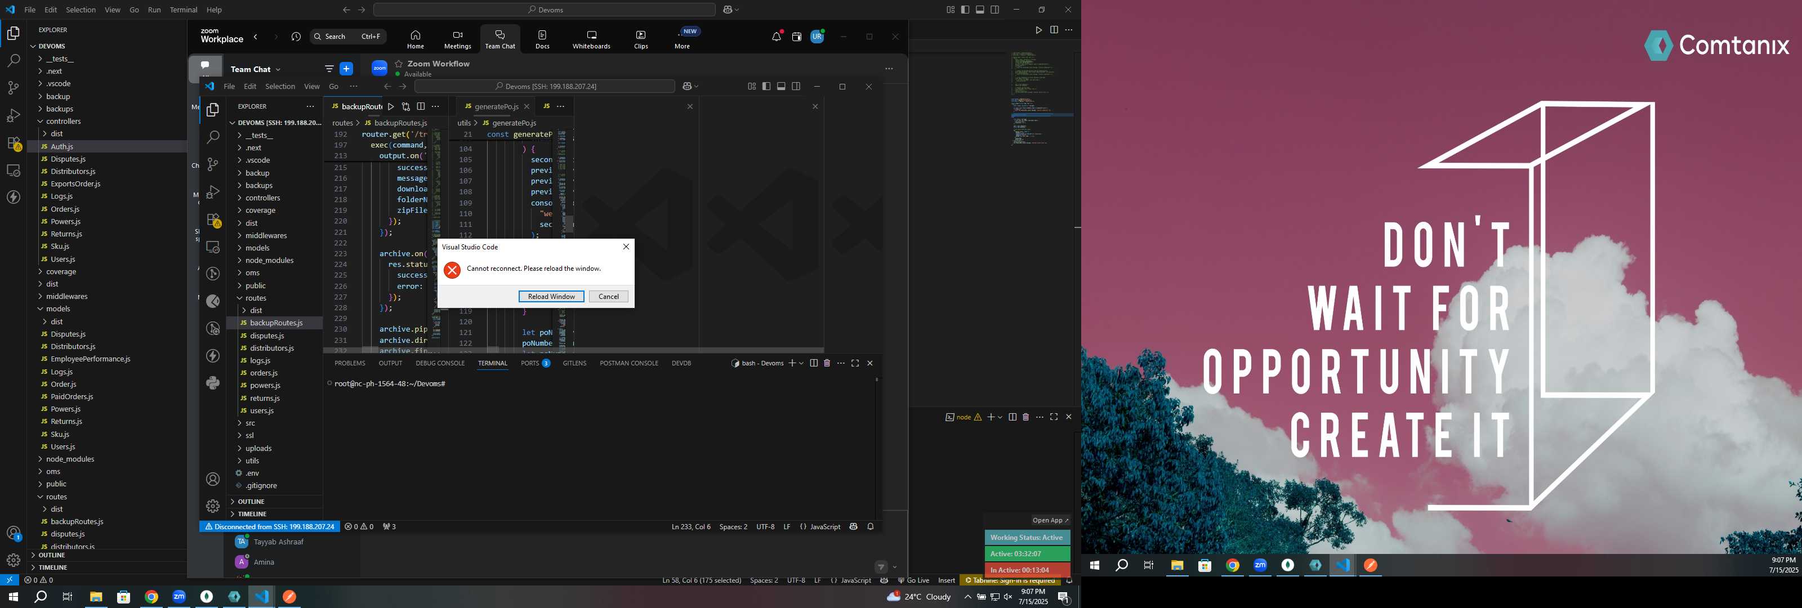The image size is (1802, 608).
Task: Click Go Live in background status bar
Action: click(913, 580)
